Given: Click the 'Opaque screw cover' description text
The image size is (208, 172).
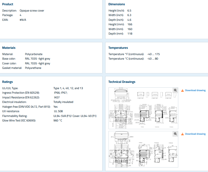Looking at the screenshot, I should [32, 11].
